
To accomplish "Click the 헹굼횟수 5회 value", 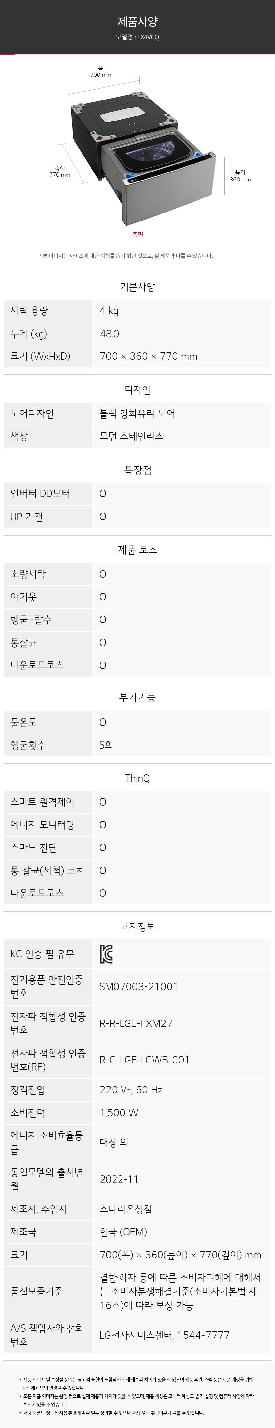I will 106,745.
